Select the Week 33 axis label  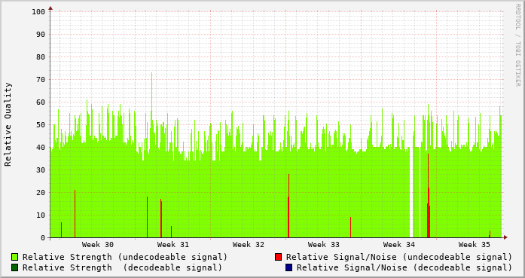tap(324, 245)
